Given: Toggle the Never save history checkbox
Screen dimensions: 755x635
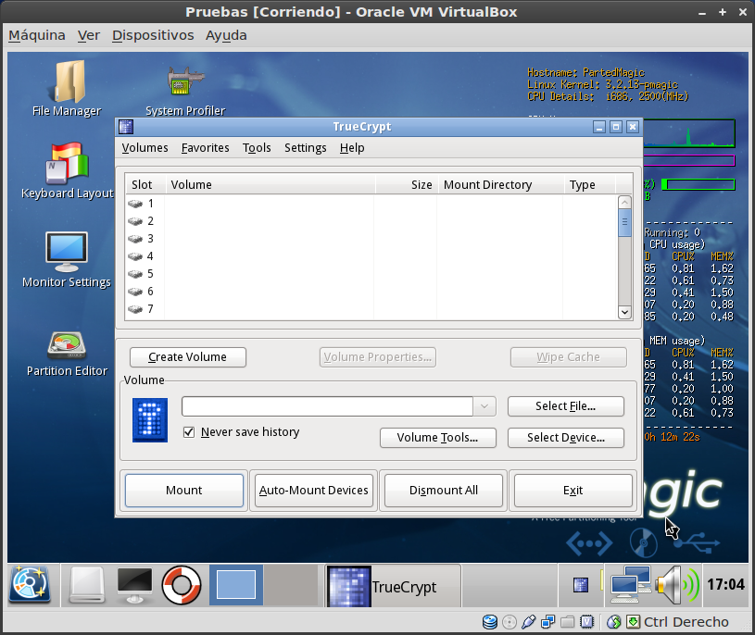Looking at the screenshot, I should 189,432.
